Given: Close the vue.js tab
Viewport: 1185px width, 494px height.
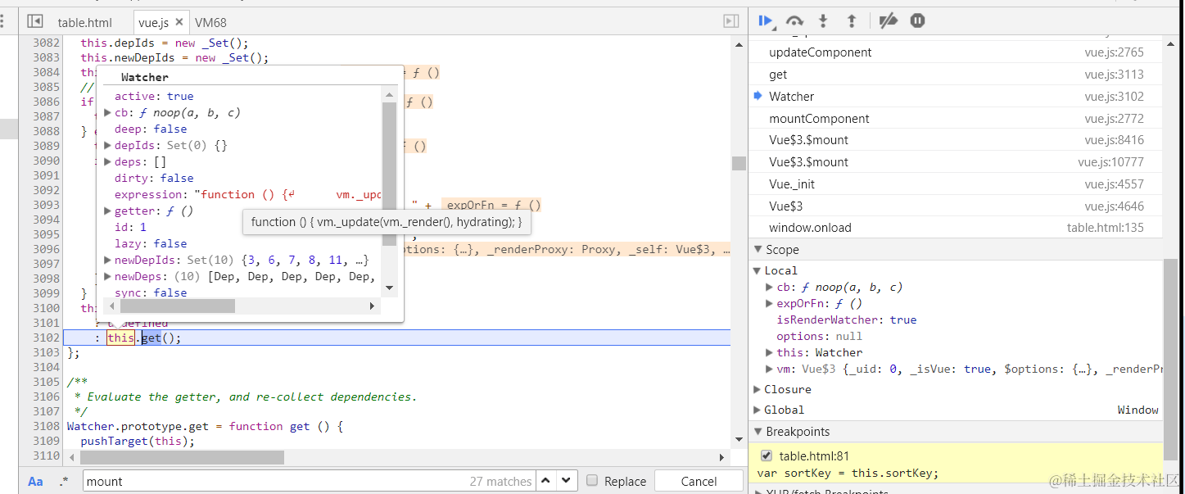Looking at the screenshot, I should click(180, 22).
